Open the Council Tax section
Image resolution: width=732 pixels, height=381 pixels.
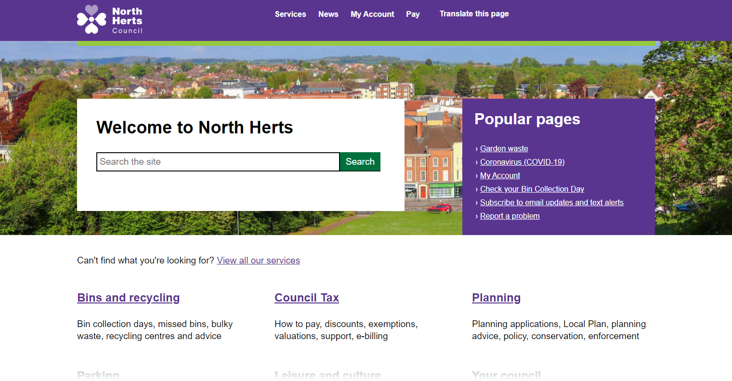click(x=307, y=298)
